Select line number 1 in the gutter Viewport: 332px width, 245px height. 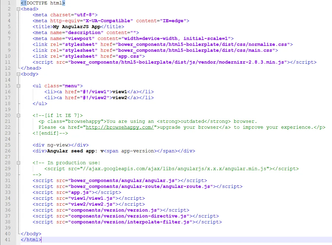point(9,3)
